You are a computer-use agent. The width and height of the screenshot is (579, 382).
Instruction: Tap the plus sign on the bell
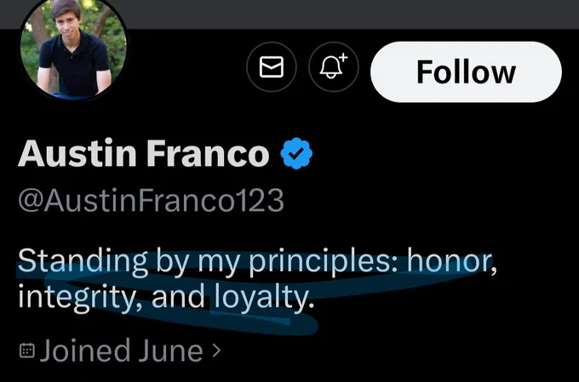(343, 57)
